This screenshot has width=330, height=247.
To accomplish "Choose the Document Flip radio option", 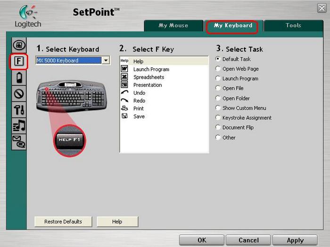I will [x=218, y=128].
